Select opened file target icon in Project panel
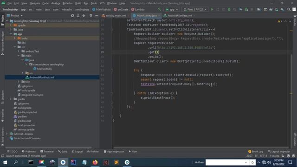 (x=72, y=15)
